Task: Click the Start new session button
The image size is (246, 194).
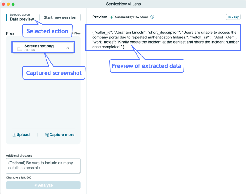Action: (x=60, y=17)
